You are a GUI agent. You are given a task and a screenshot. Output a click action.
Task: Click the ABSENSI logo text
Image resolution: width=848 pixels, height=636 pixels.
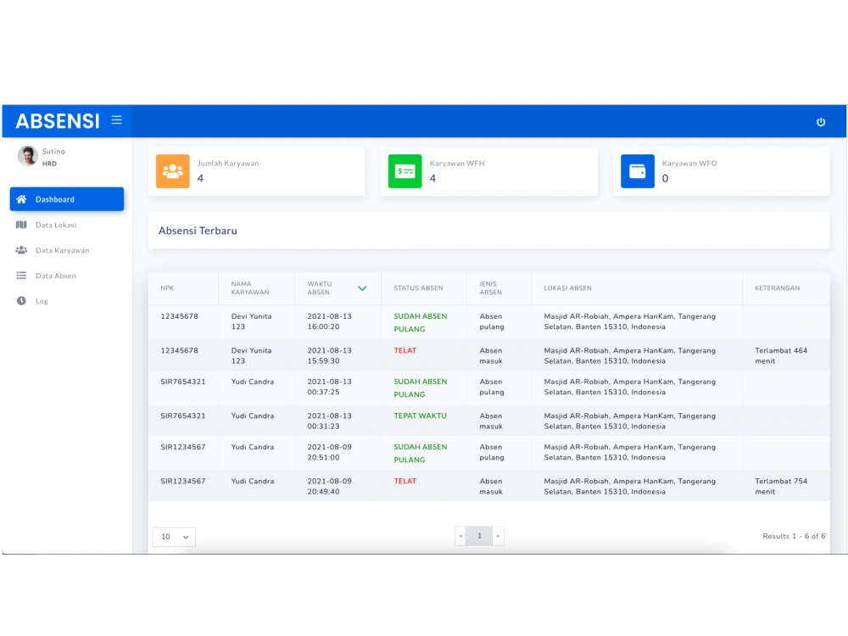point(58,120)
